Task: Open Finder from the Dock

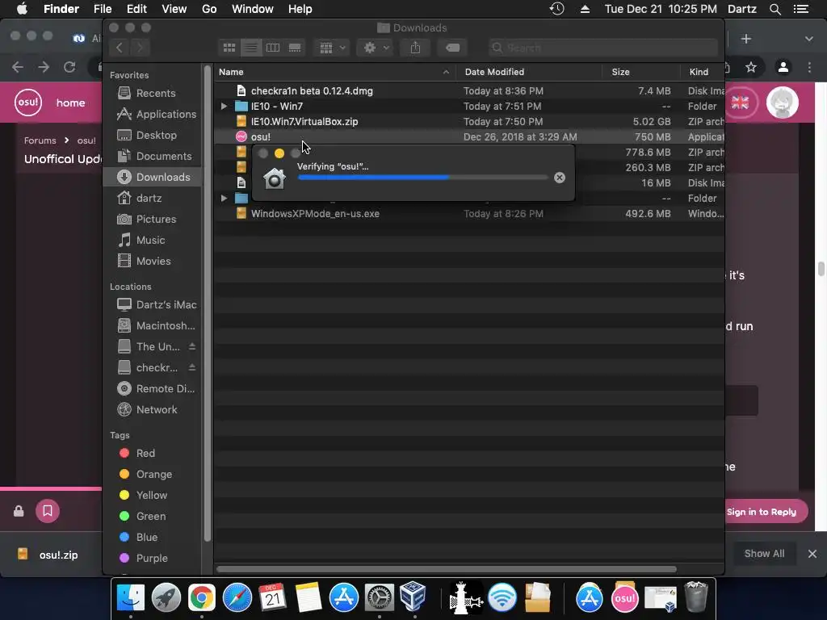Action: tap(131, 598)
